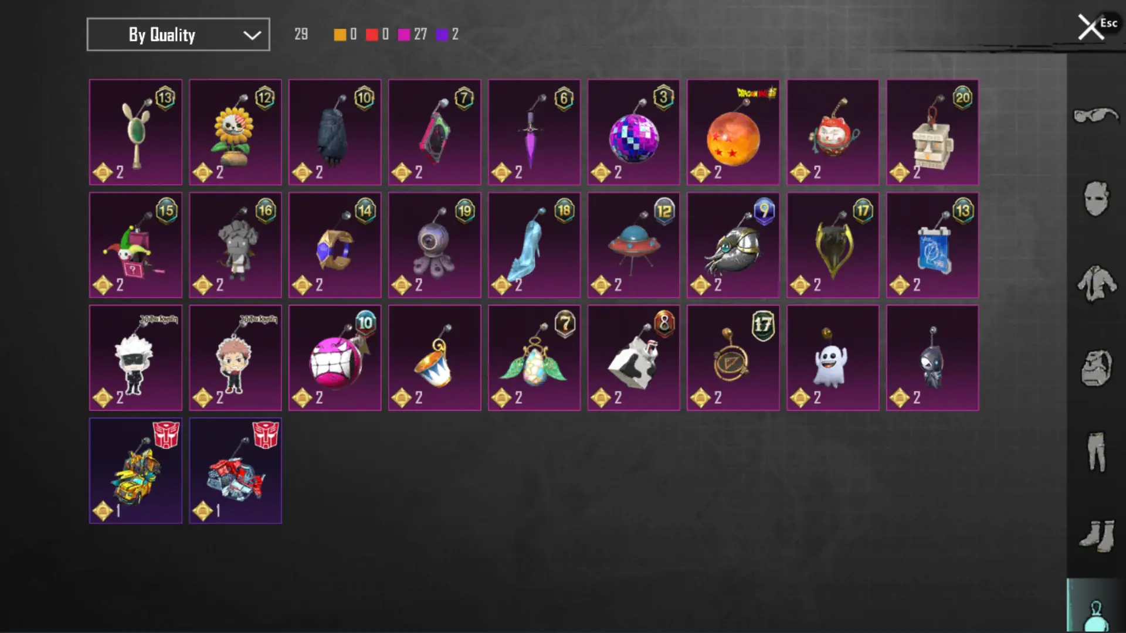
Task: Select the yellow Transformers robot ornament
Action: coord(135,471)
